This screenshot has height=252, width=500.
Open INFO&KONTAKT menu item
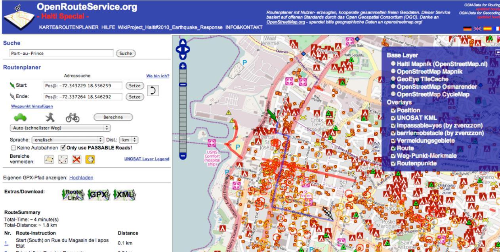(244, 27)
